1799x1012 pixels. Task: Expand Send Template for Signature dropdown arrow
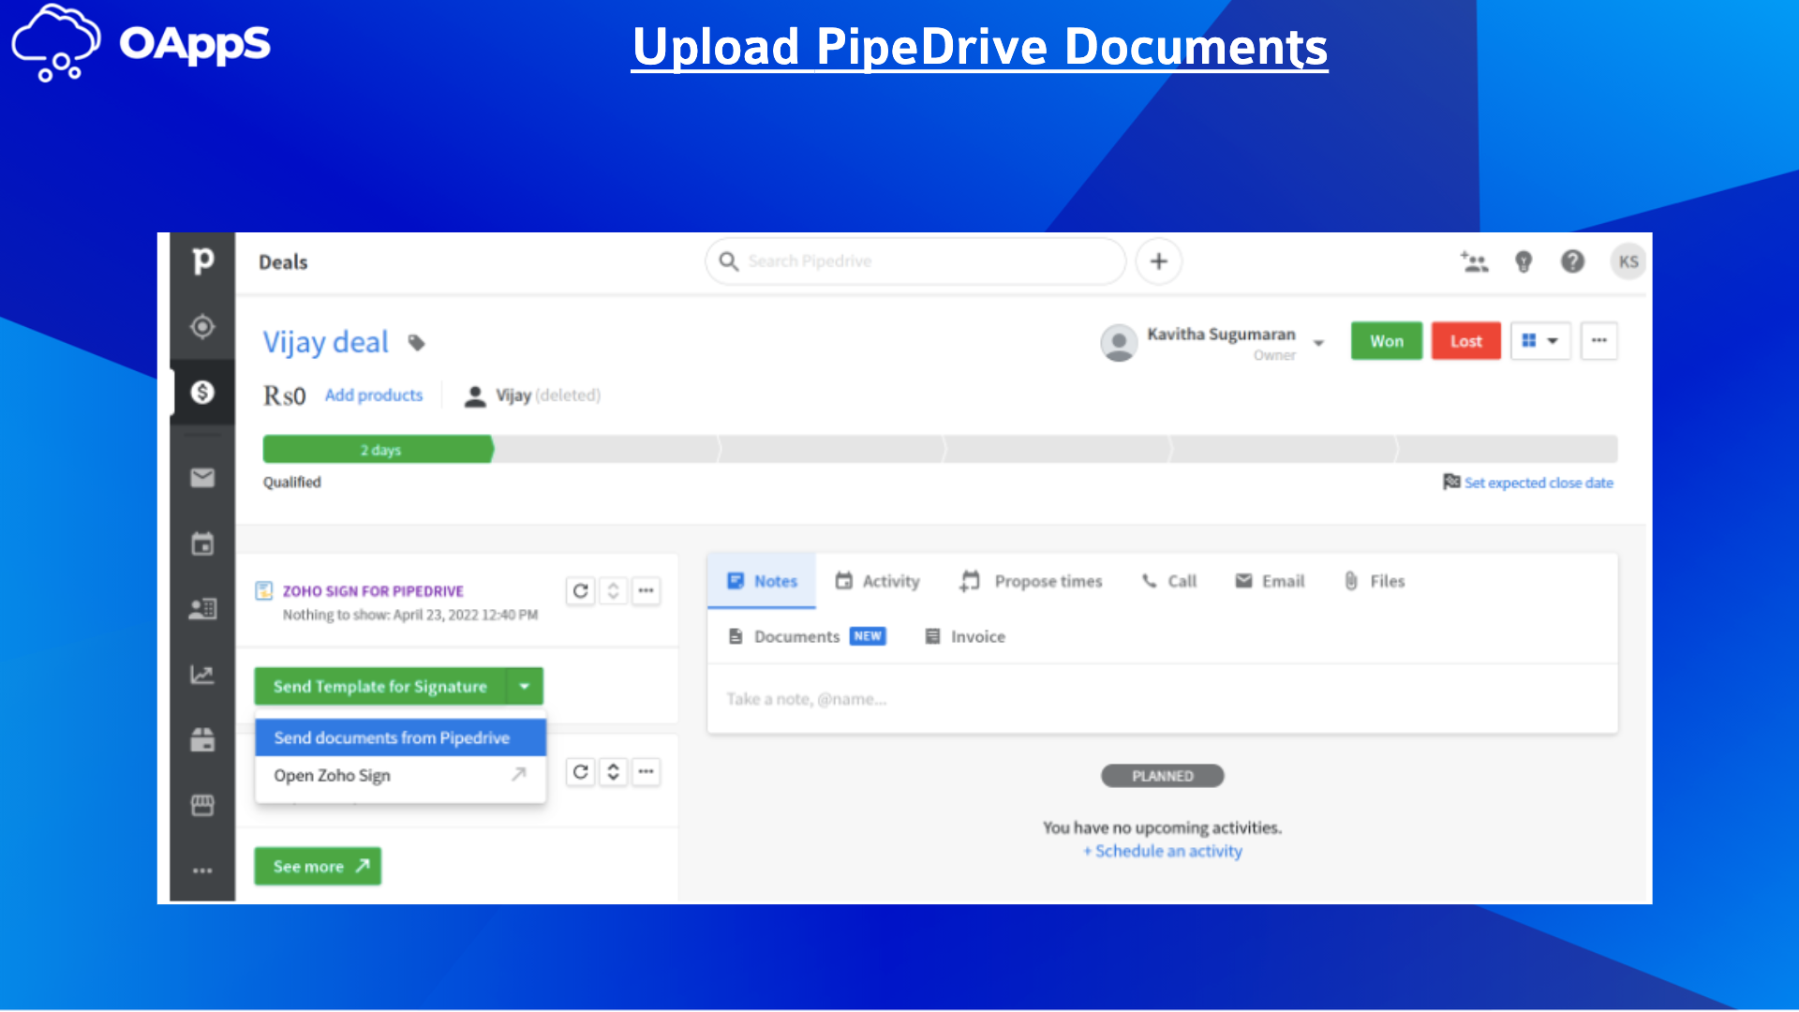[525, 687]
